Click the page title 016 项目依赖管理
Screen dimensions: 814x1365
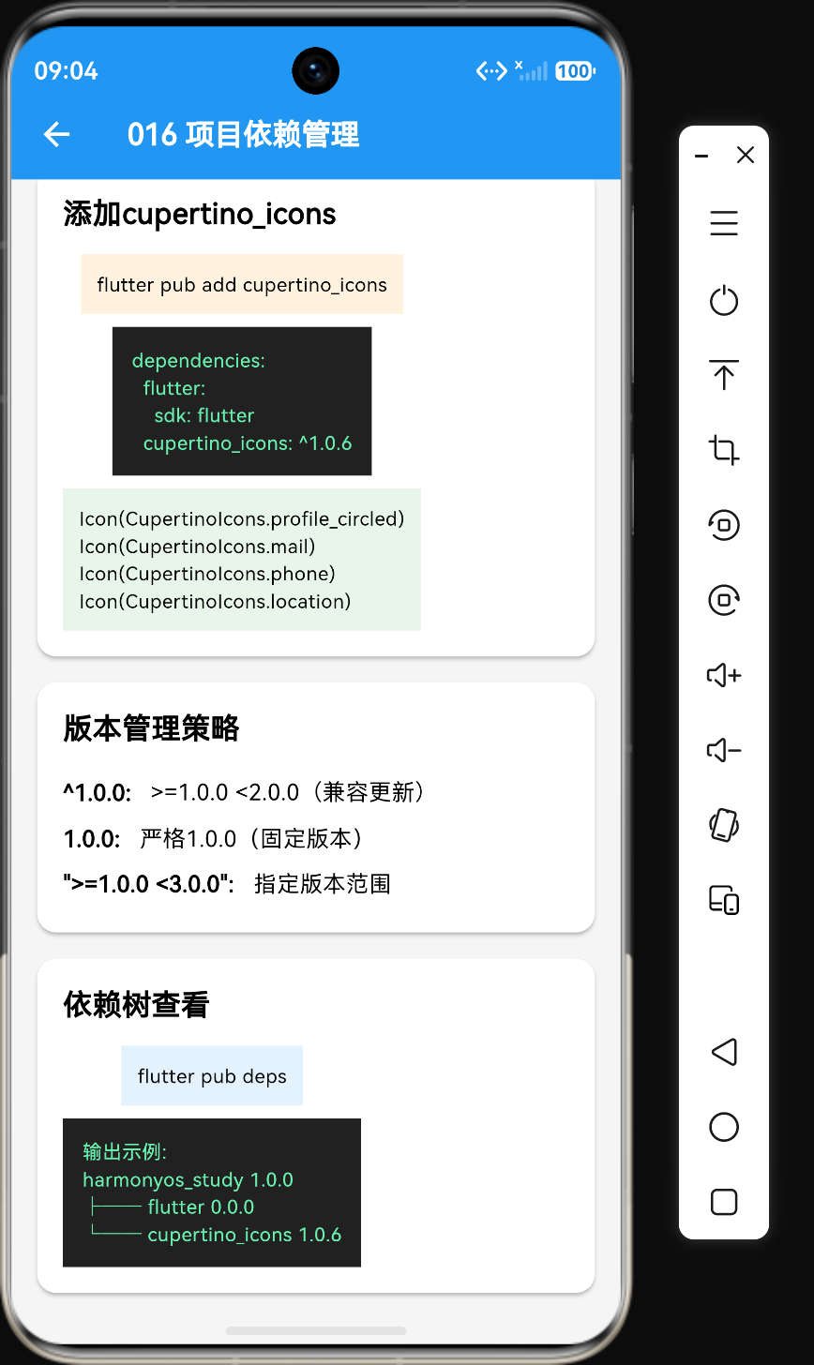point(244,135)
